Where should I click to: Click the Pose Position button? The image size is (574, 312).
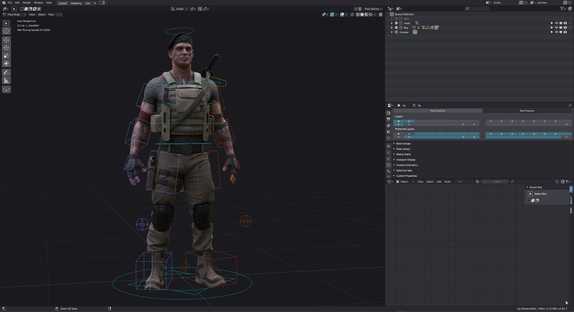(438, 111)
